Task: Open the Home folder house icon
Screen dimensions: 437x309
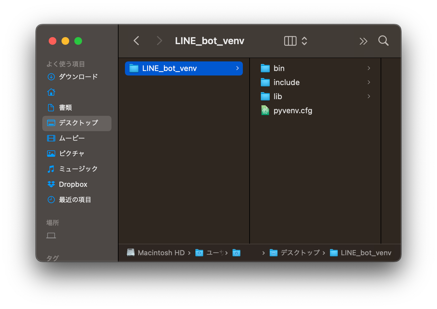Action: pos(51,92)
